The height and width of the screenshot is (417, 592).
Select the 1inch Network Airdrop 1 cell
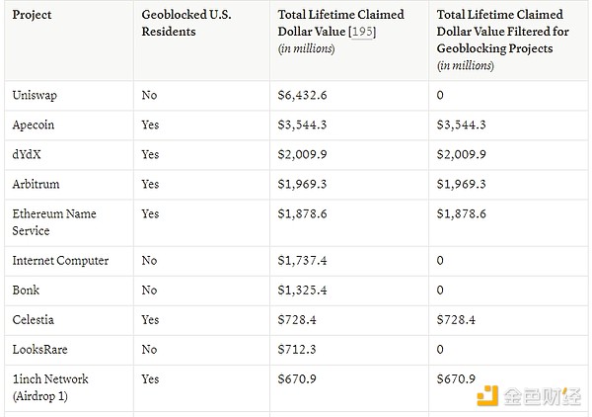click(50, 386)
